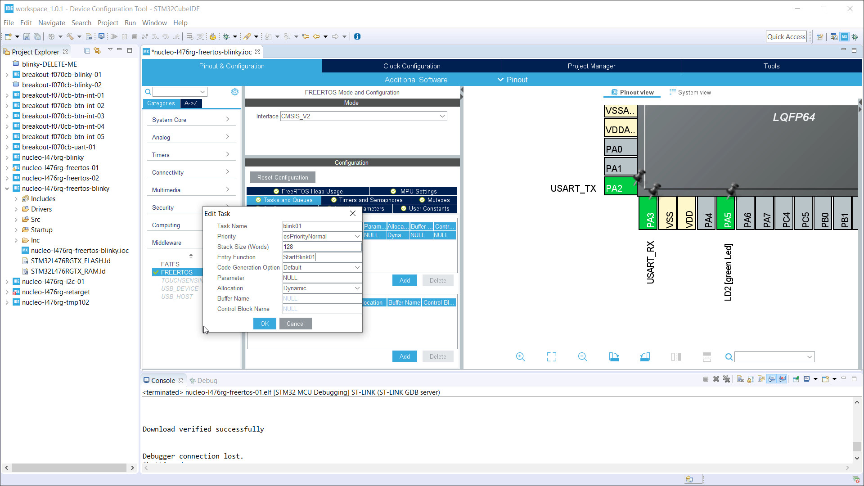Click the pinout search magnifier icon
Viewport: 864px width, 486px height.
pyautogui.click(x=729, y=357)
